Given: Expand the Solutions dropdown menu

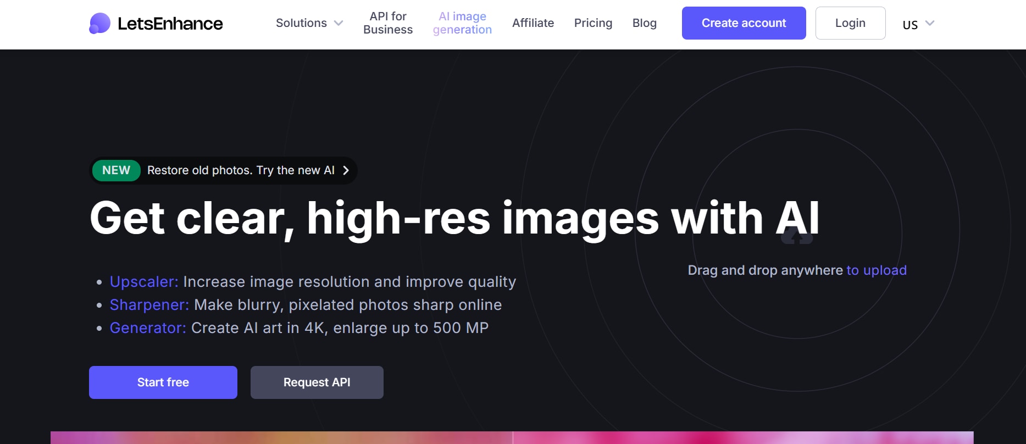Looking at the screenshot, I should (309, 23).
